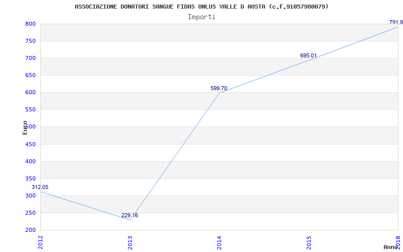Viewport: 403px width, 252px height.
Task: Click the Importi subtitle
Action: point(201,17)
